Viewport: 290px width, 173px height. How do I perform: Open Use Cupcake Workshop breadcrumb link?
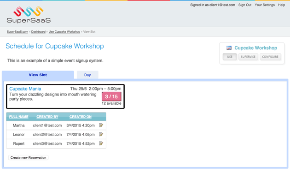point(64,32)
